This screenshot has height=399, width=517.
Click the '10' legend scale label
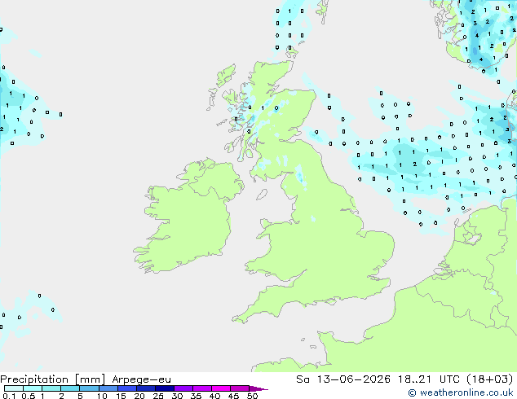point(102,396)
